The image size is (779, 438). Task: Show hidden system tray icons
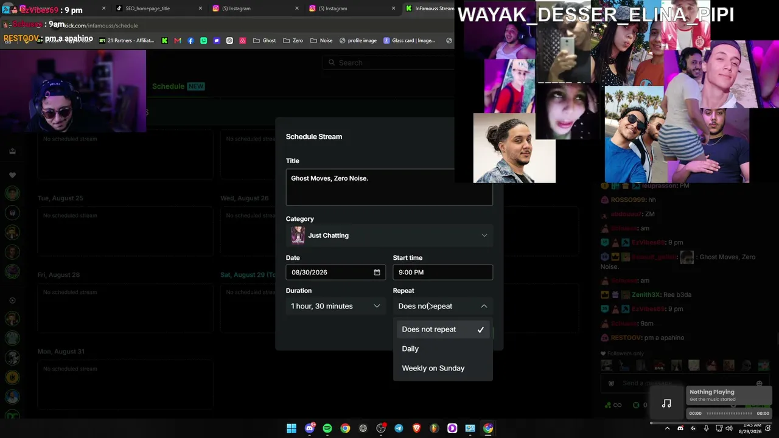[668, 428]
